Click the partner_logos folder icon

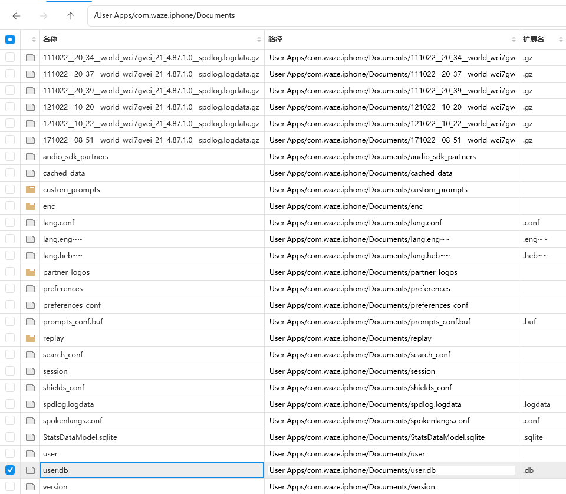30,272
